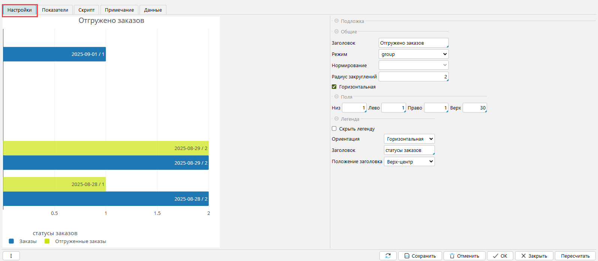
Task: Collapse the Поля section
Action: (x=336, y=97)
